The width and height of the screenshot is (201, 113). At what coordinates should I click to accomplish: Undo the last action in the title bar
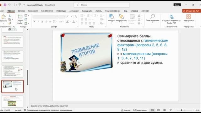click(x=9, y=5)
